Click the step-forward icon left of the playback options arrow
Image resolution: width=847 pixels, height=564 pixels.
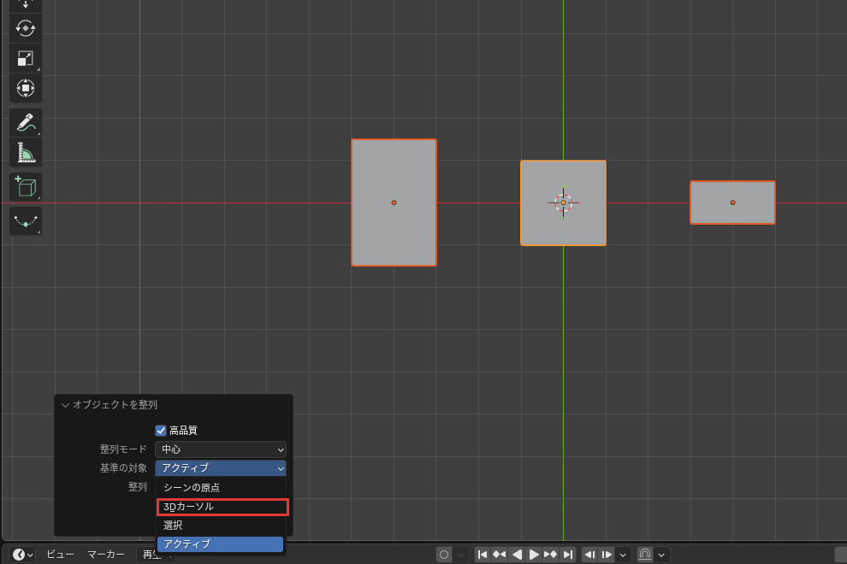[x=607, y=555]
